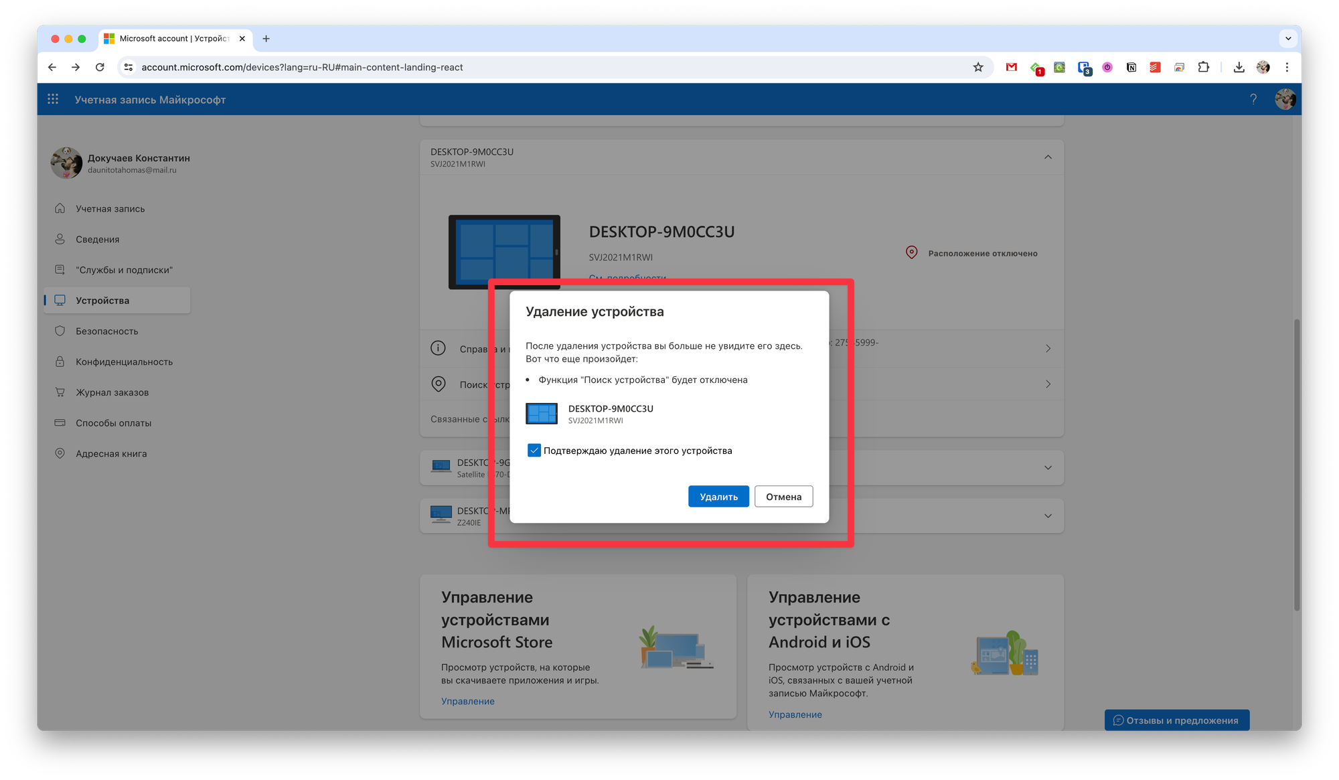This screenshot has height=780, width=1339.
Task: Open Chrome downloads icon
Action: 1239,67
